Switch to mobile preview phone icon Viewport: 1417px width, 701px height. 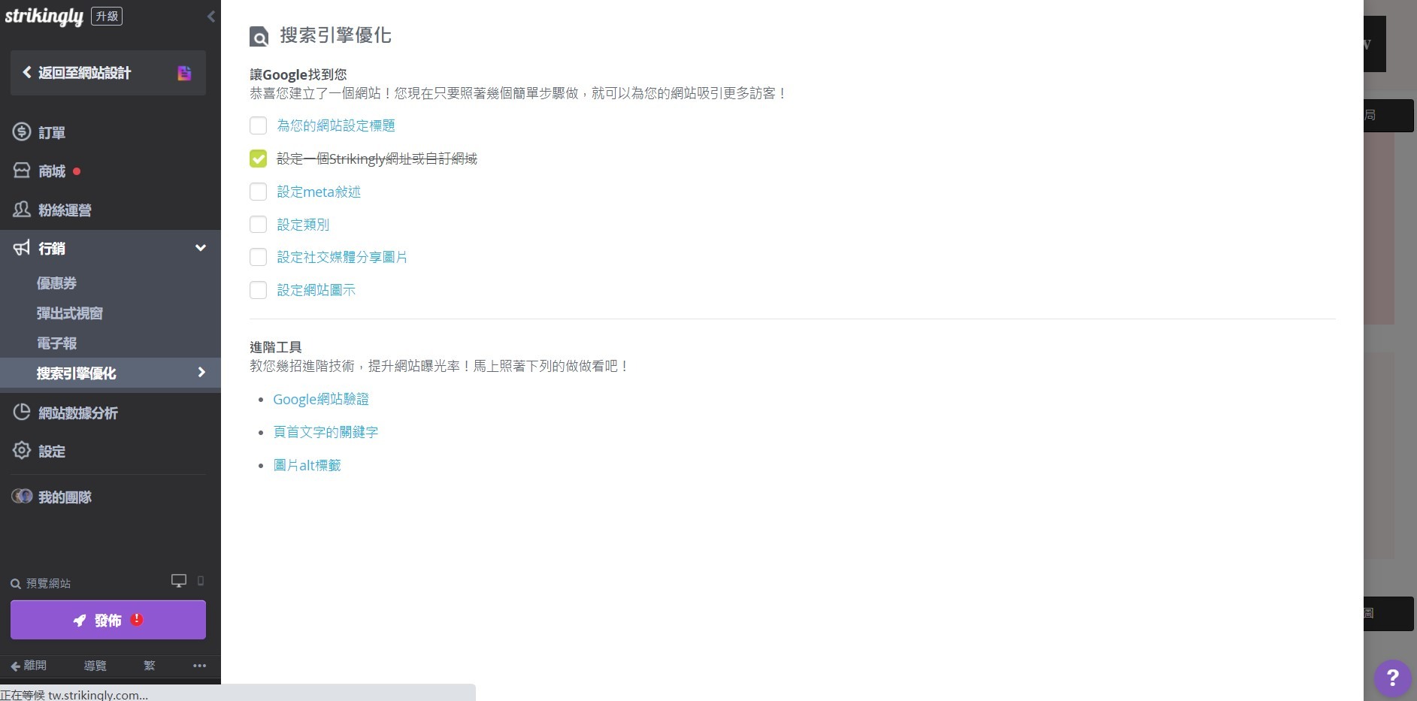199,582
